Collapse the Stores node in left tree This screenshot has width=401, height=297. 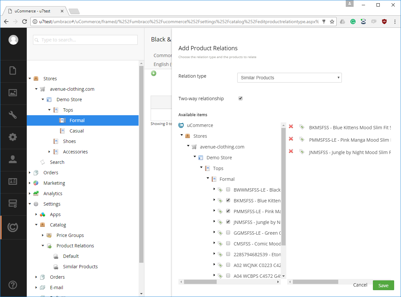pos(30,78)
